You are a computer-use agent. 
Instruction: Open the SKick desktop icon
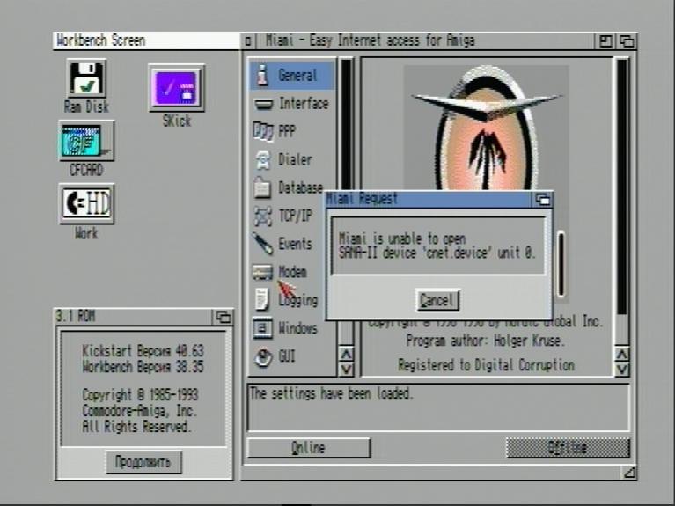click(176, 88)
